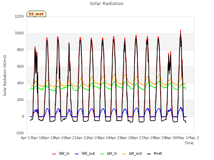Click the Time x-axis label

coord(189,143)
